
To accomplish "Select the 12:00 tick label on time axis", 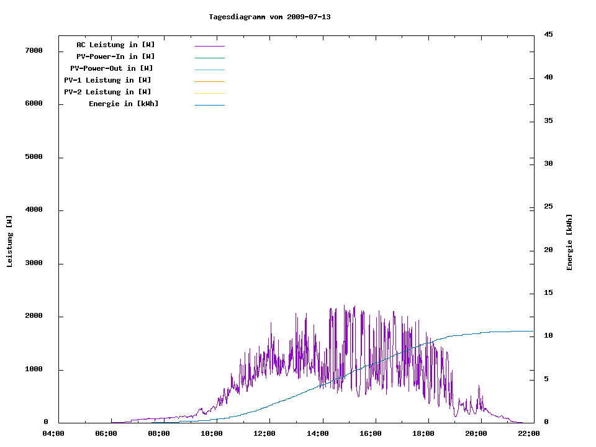I will pos(264,434).
